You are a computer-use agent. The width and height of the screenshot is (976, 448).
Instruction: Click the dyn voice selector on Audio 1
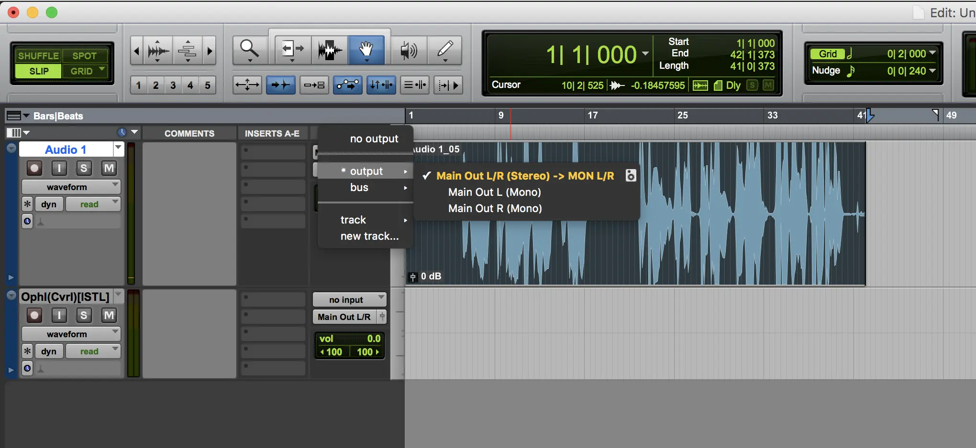pyautogui.click(x=49, y=204)
